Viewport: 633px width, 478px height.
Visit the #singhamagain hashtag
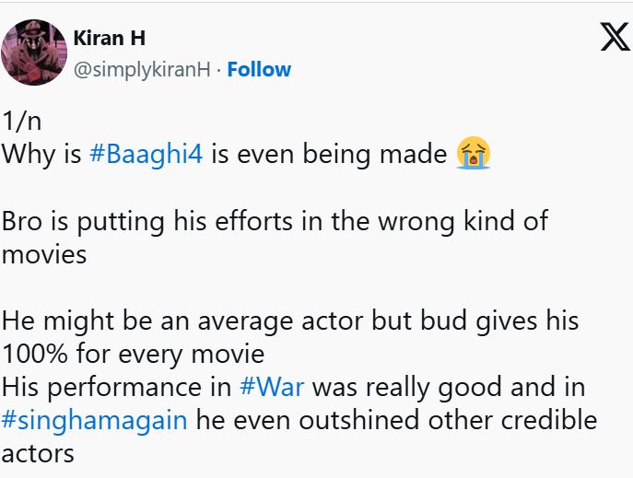tap(95, 421)
